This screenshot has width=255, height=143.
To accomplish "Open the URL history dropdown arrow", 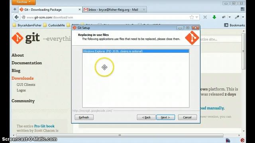I will [x=197, y=17].
